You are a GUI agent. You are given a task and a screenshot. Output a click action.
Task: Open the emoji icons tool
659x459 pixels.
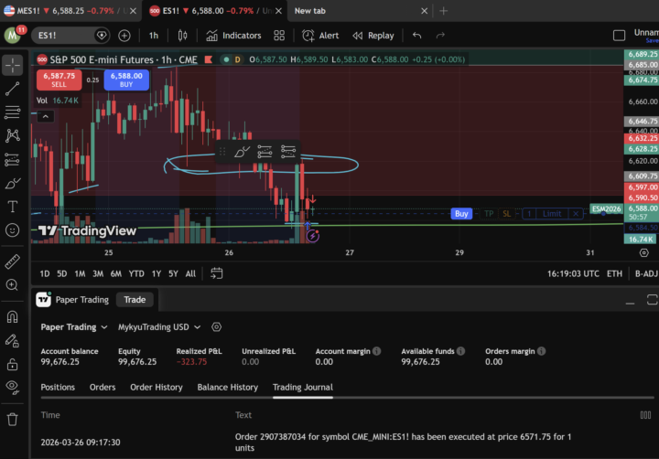pyautogui.click(x=13, y=230)
